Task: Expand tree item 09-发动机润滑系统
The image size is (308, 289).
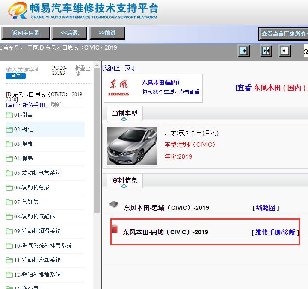Action: (x=37, y=231)
